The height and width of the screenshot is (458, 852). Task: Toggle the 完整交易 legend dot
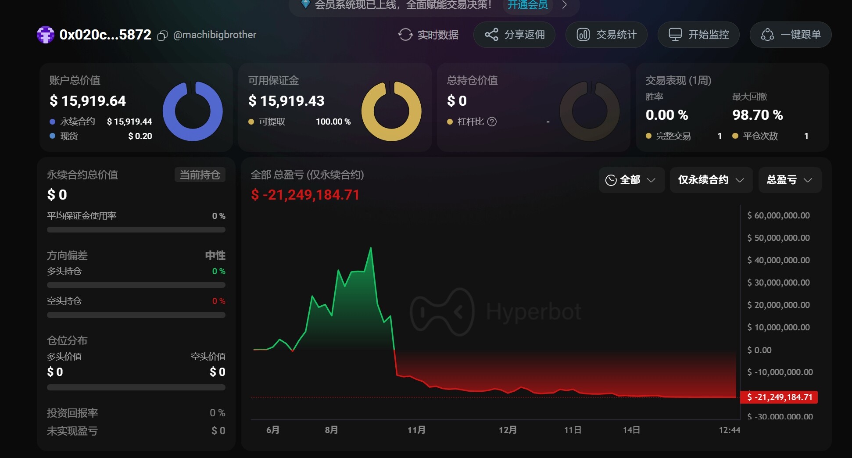(649, 136)
